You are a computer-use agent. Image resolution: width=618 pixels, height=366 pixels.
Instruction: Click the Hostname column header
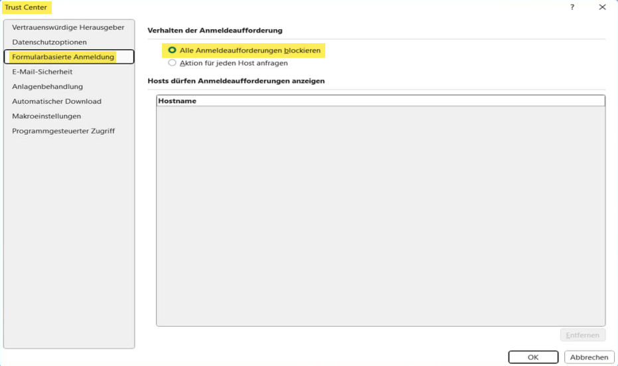click(380, 101)
